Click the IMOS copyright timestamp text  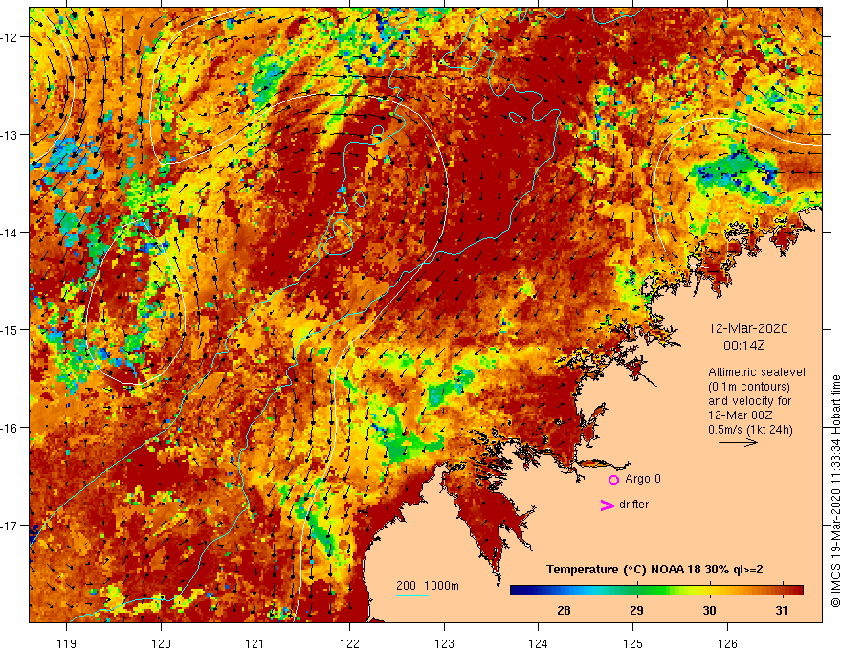pyautogui.click(x=835, y=491)
